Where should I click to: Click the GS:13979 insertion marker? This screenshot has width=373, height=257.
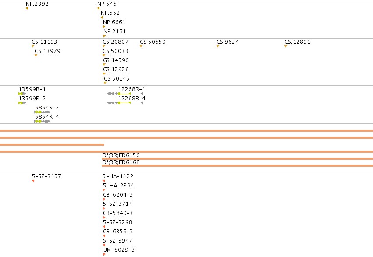[36, 55]
